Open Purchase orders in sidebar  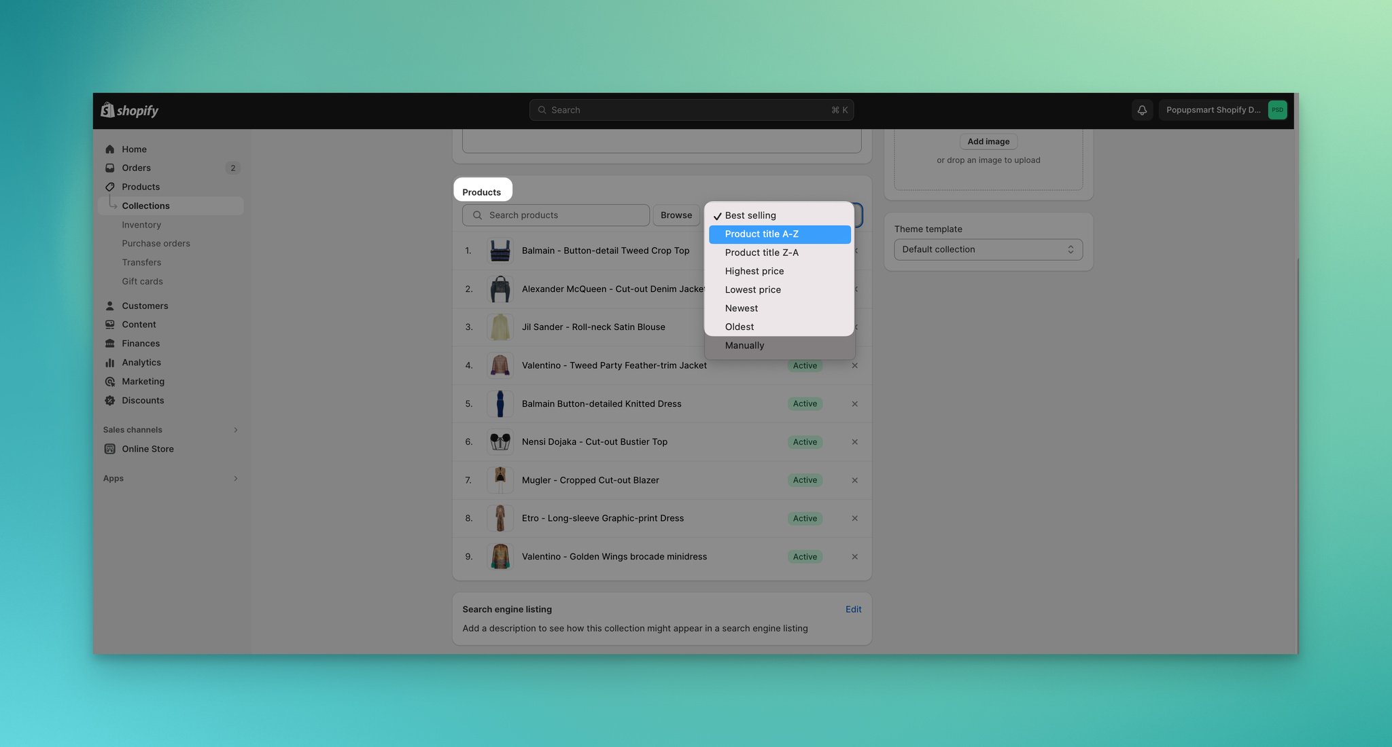(x=156, y=244)
